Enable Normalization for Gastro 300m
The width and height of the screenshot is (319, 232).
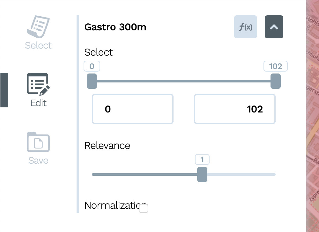pyautogui.click(x=144, y=208)
